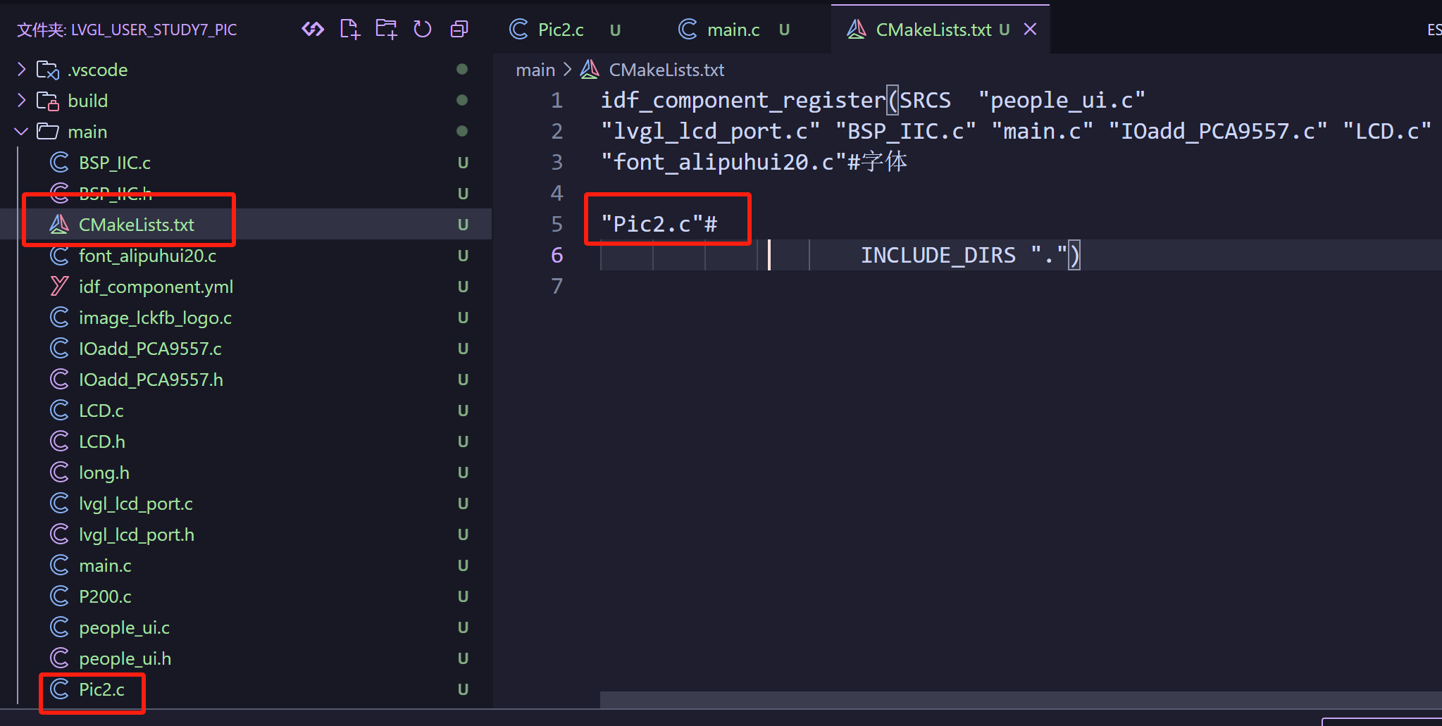This screenshot has height=726, width=1442.
Task: Click the New Folder icon in explorer header
Action: [386, 29]
